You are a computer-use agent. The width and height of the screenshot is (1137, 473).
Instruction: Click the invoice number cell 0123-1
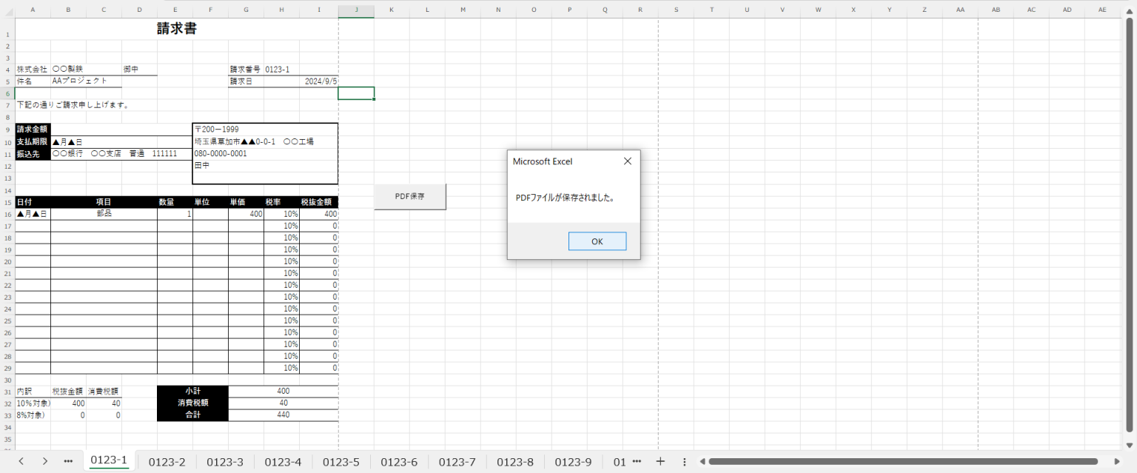click(278, 70)
